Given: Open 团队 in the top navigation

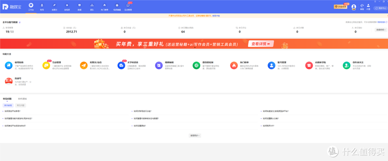Looking at the screenshot, I should pyautogui.click(x=92, y=7).
